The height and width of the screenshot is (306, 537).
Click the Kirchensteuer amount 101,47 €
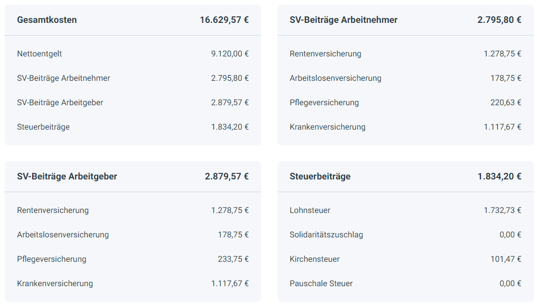[506, 259]
